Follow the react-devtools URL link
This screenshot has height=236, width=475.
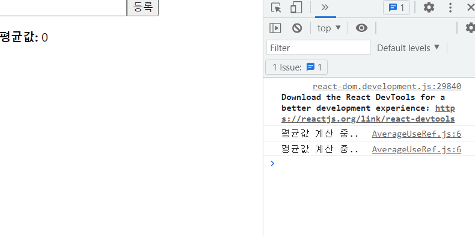(x=368, y=113)
